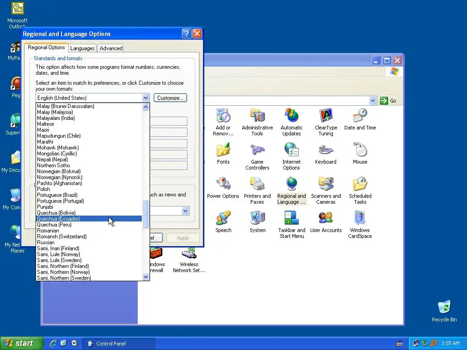Open Speech settings icon
The width and height of the screenshot is (467, 350).
[x=223, y=218]
